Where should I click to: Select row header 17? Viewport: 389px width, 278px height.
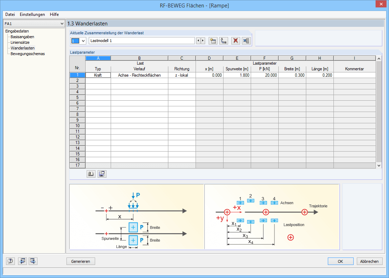77,166
